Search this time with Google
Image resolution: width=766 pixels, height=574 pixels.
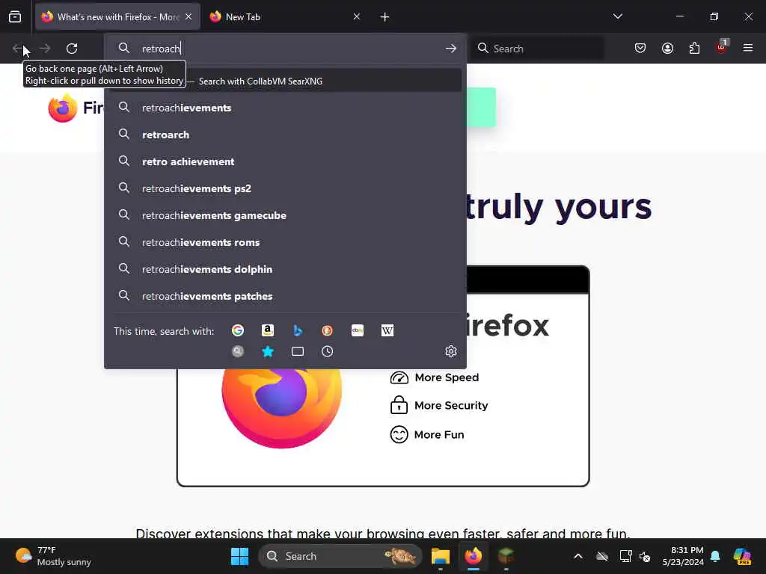click(x=237, y=330)
